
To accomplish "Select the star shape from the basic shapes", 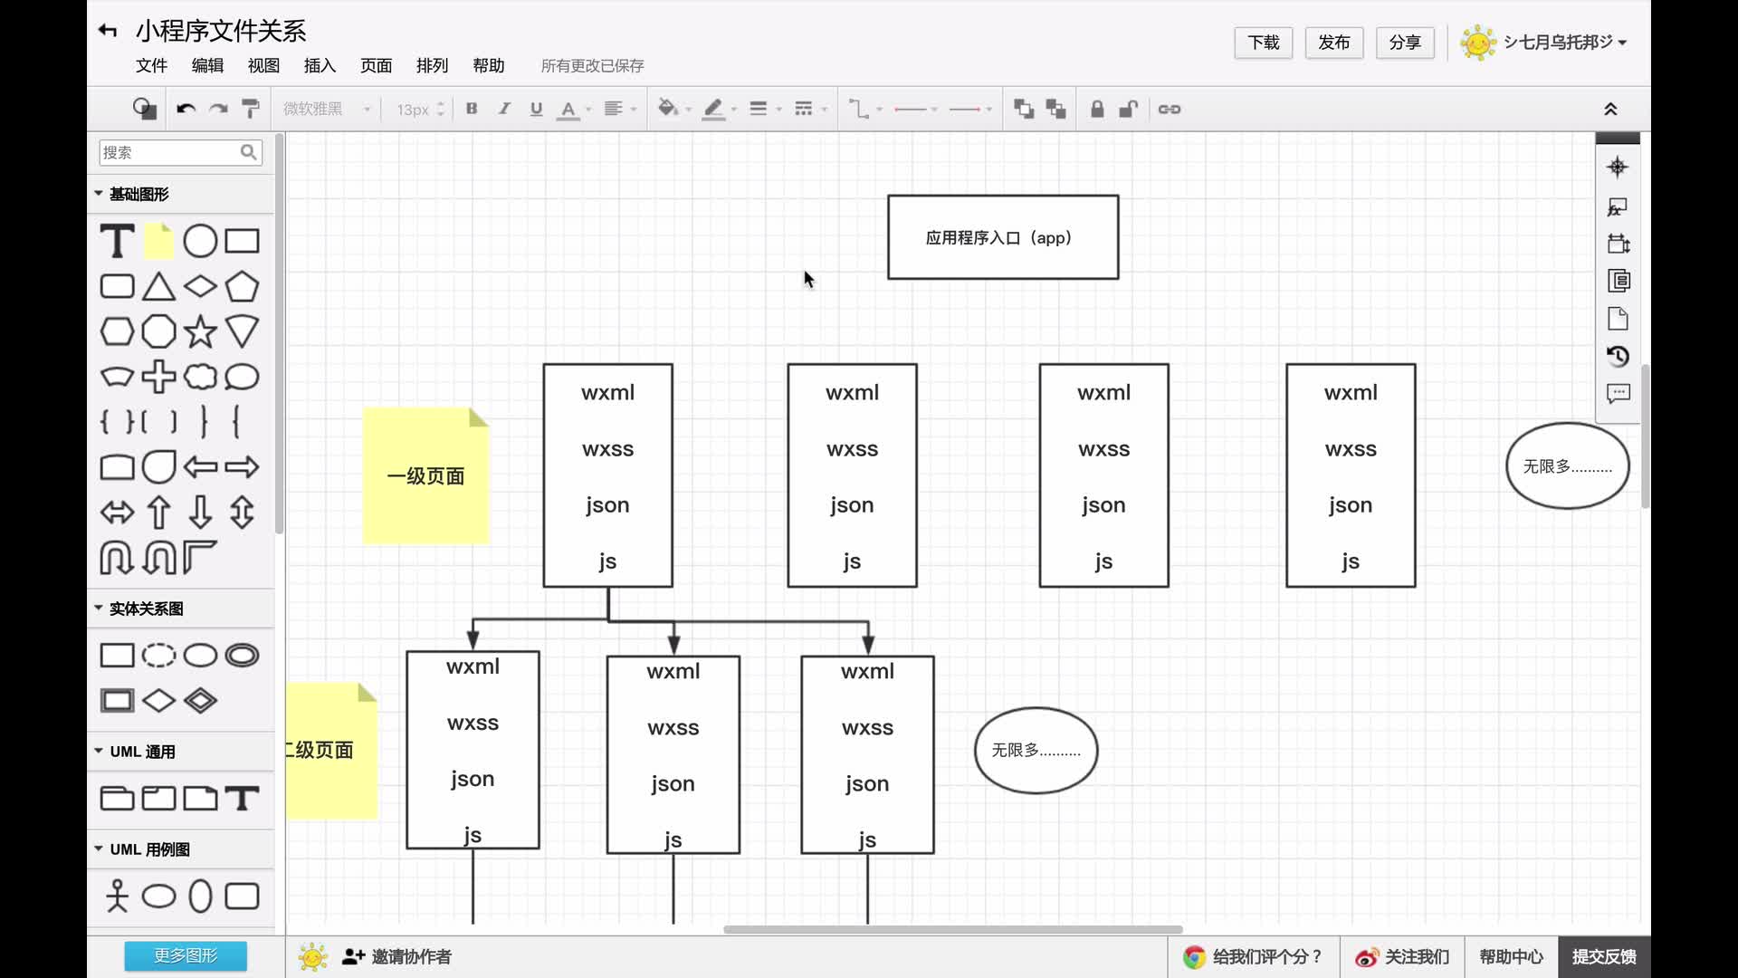I will click(x=200, y=331).
